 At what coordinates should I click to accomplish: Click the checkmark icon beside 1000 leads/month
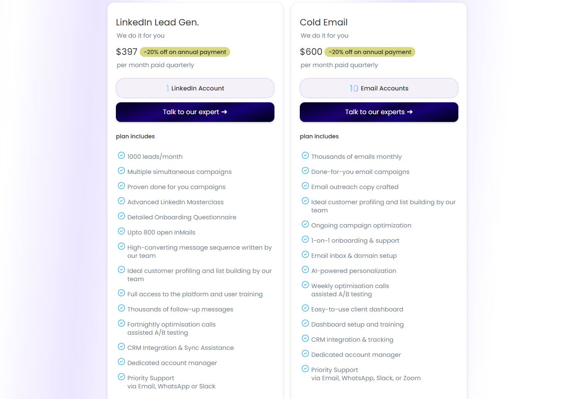tap(122, 155)
